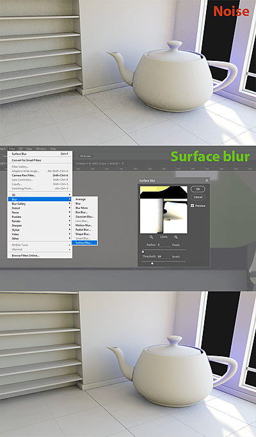Zoom in the Surface Blur preview

176,237
